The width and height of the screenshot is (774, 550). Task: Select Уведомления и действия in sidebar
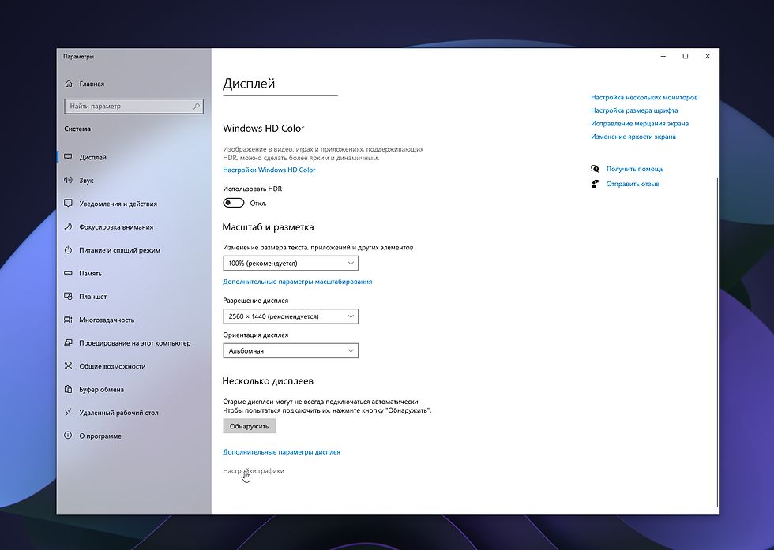[x=118, y=204]
